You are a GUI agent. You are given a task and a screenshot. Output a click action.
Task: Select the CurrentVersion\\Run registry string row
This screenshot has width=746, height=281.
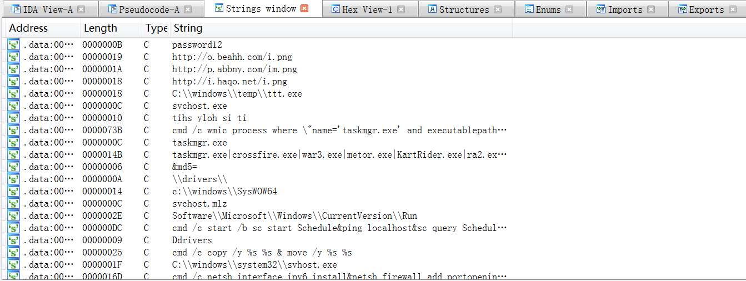[294, 216]
